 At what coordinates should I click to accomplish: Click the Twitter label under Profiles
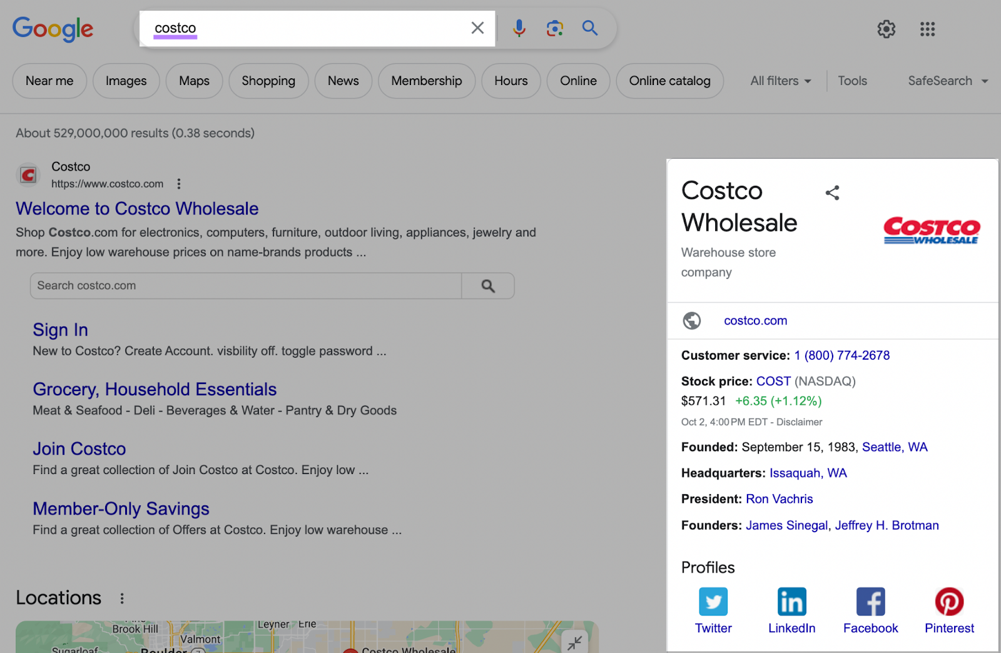pyautogui.click(x=713, y=628)
